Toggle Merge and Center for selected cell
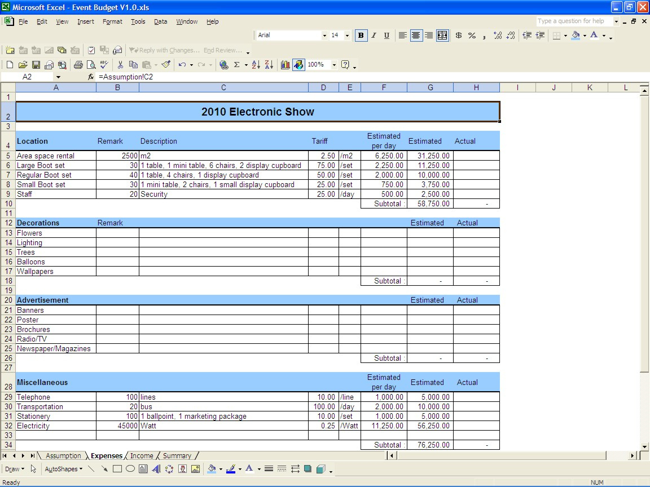Image resolution: width=650 pixels, height=487 pixels. 442,36
